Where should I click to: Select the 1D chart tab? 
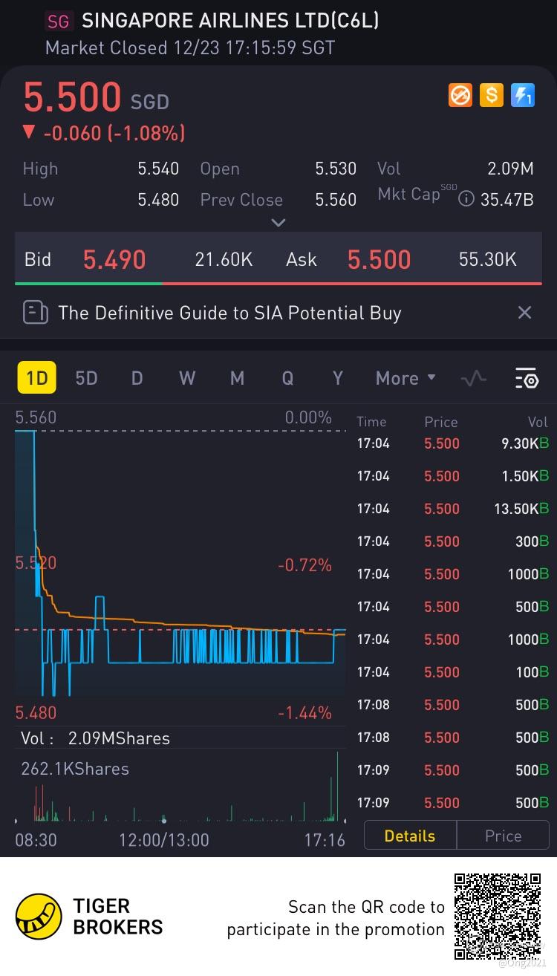(x=36, y=378)
